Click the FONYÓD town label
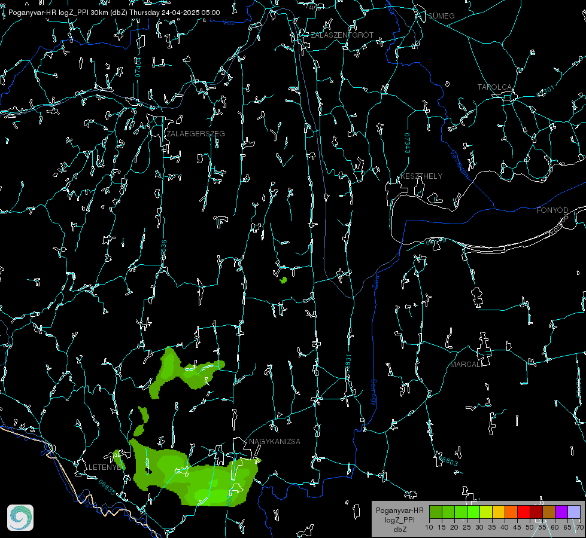Screen dimensions: 586x538 point(552,210)
